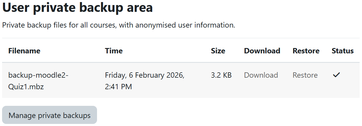Click the Status column header
This screenshot has width=362, height=126.
click(342, 51)
